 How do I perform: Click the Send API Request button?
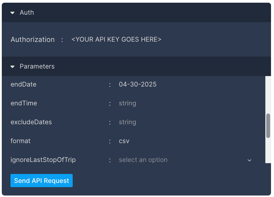click(42, 181)
